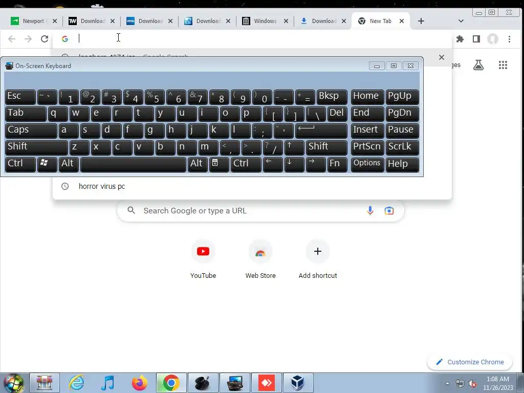Click the Home key
Screen dimensions: 524x393
click(x=367, y=97)
